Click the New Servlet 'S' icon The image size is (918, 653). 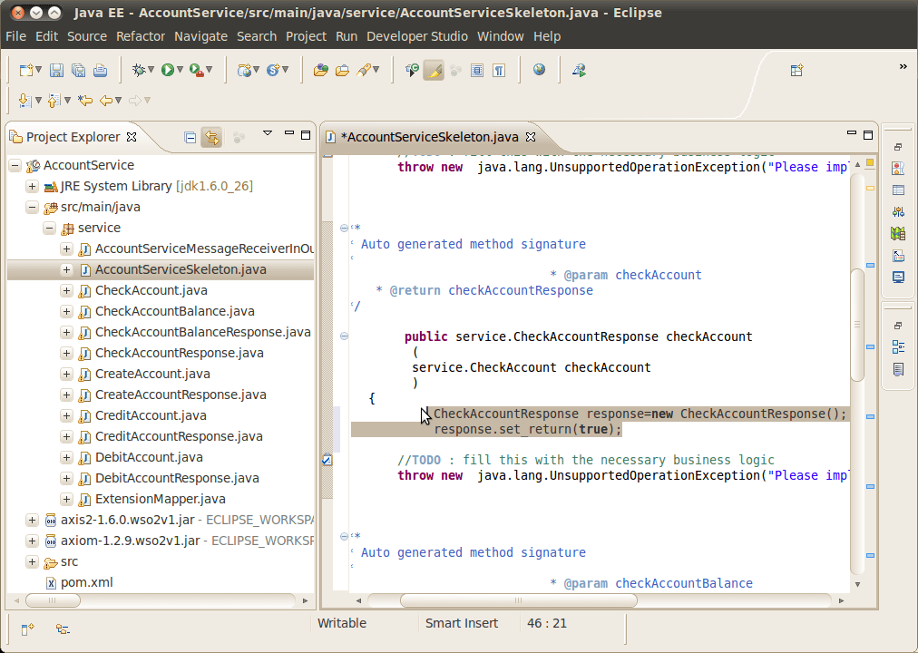273,70
